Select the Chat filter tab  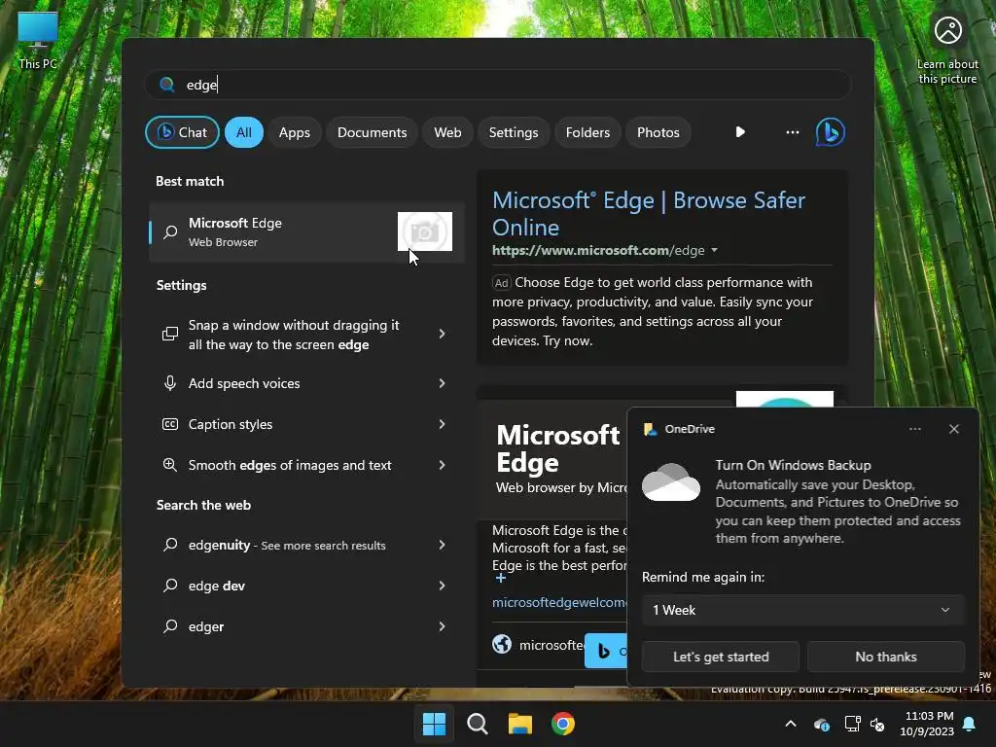pos(182,132)
